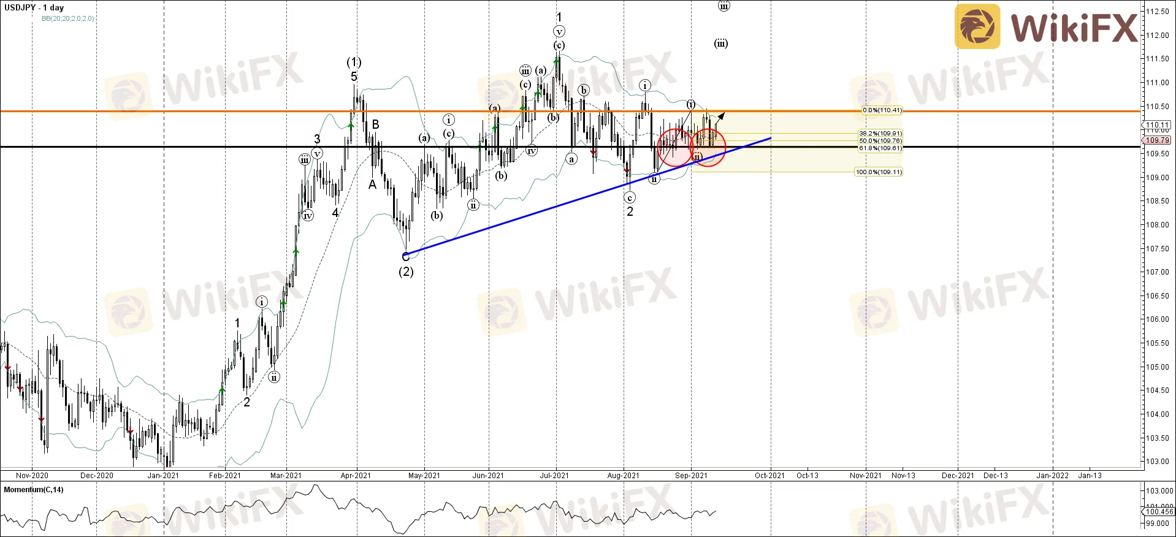
Task: Select the Jun-2021 date label
Action: pos(488,476)
